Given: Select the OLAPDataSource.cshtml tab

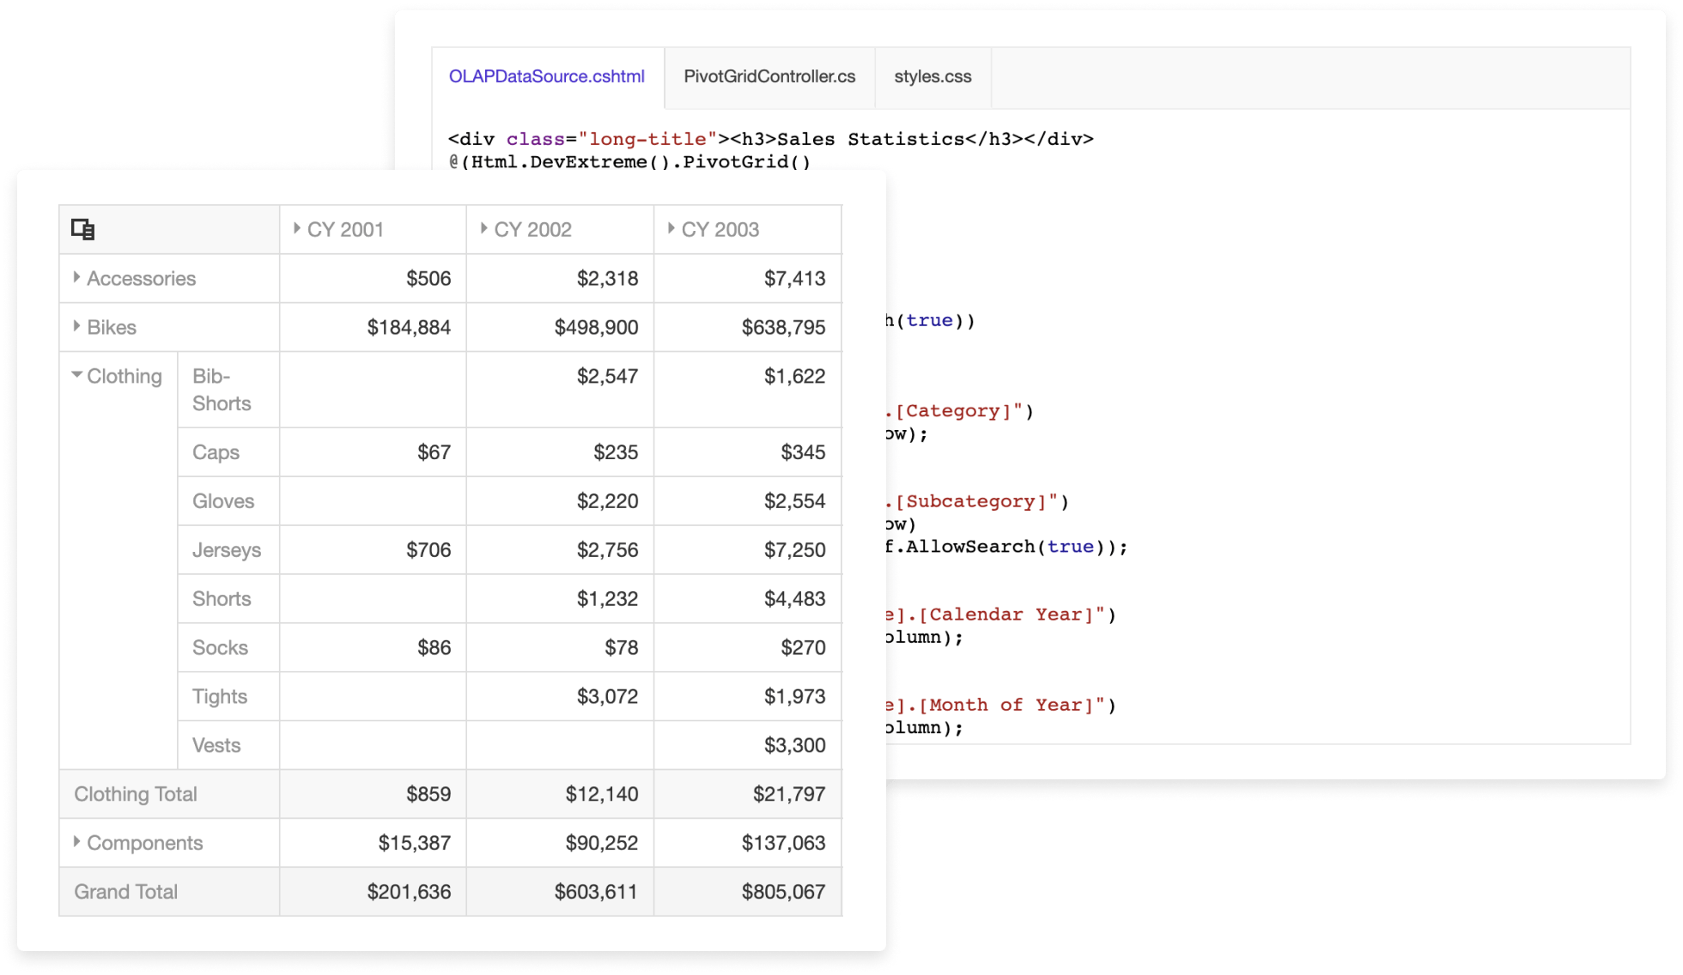Looking at the screenshot, I should [x=546, y=76].
